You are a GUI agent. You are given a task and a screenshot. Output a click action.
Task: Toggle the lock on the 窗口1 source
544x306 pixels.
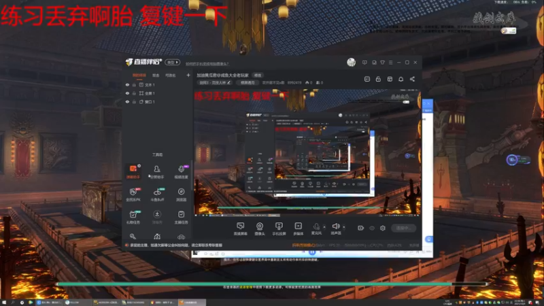click(134, 102)
